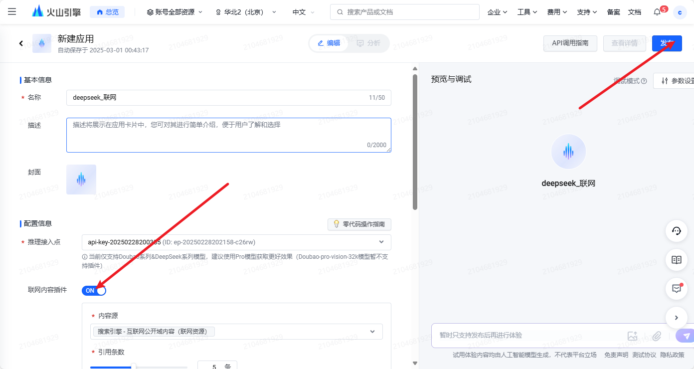694x369 pixels.
Task: Expand the 内容源 dropdown
Action: pyautogui.click(x=237, y=332)
